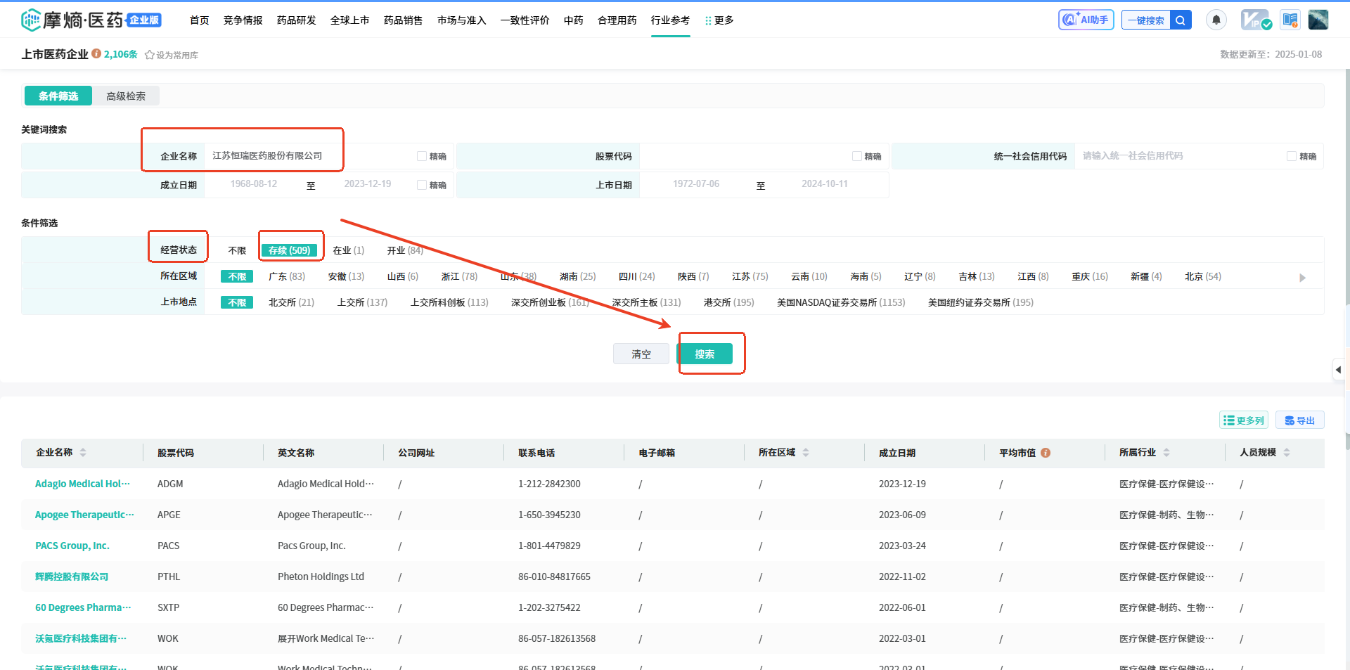Viewport: 1350px width, 670px height.
Task: Switch to 高级检索 tab
Action: pyautogui.click(x=126, y=96)
